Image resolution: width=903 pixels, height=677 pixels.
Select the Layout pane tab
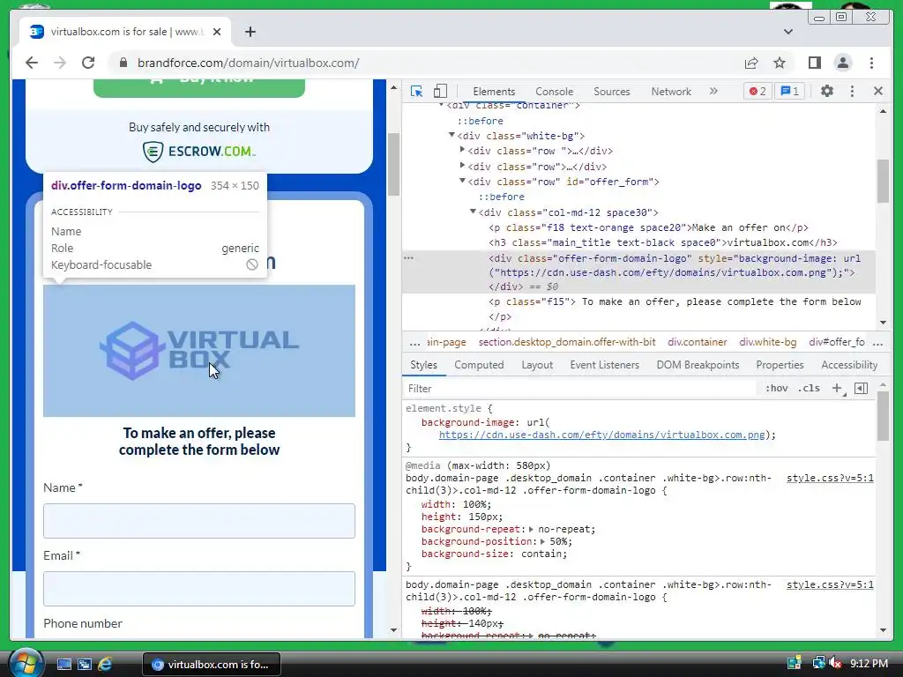coord(537,365)
